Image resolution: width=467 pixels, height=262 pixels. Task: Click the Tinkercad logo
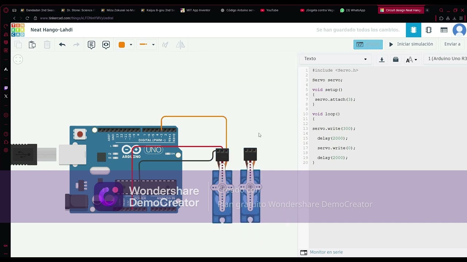(x=18, y=30)
